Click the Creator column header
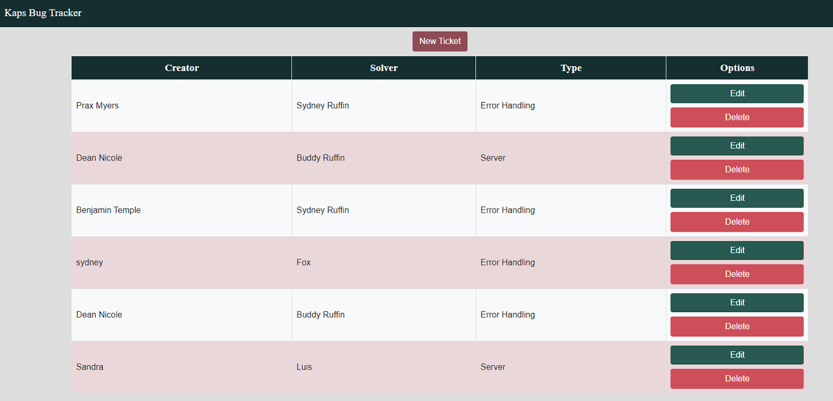This screenshot has width=833, height=401. [181, 67]
